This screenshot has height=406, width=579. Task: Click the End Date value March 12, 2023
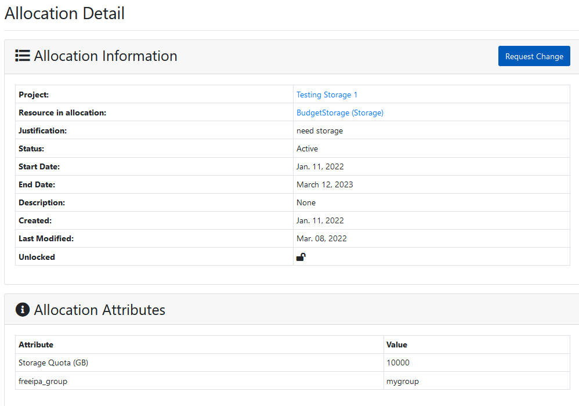[324, 184]
